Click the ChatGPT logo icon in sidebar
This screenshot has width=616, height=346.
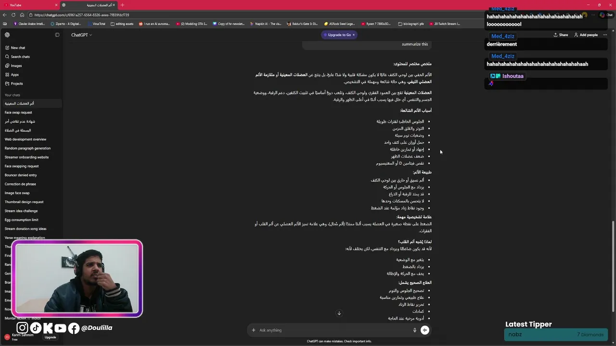point(7,35)
